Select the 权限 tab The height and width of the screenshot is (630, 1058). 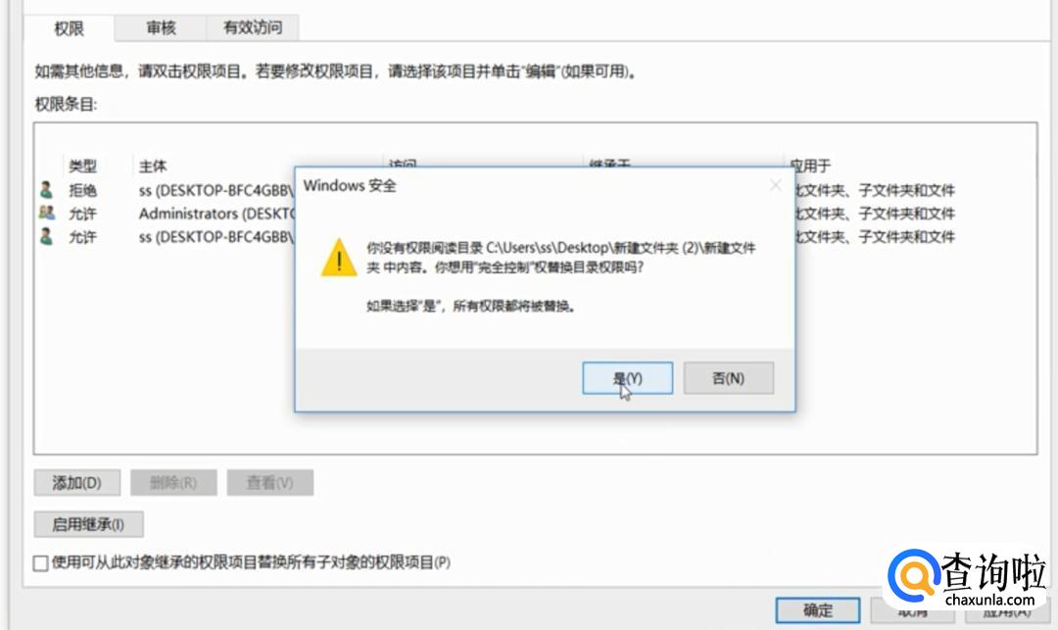click(x=69, y=28)
